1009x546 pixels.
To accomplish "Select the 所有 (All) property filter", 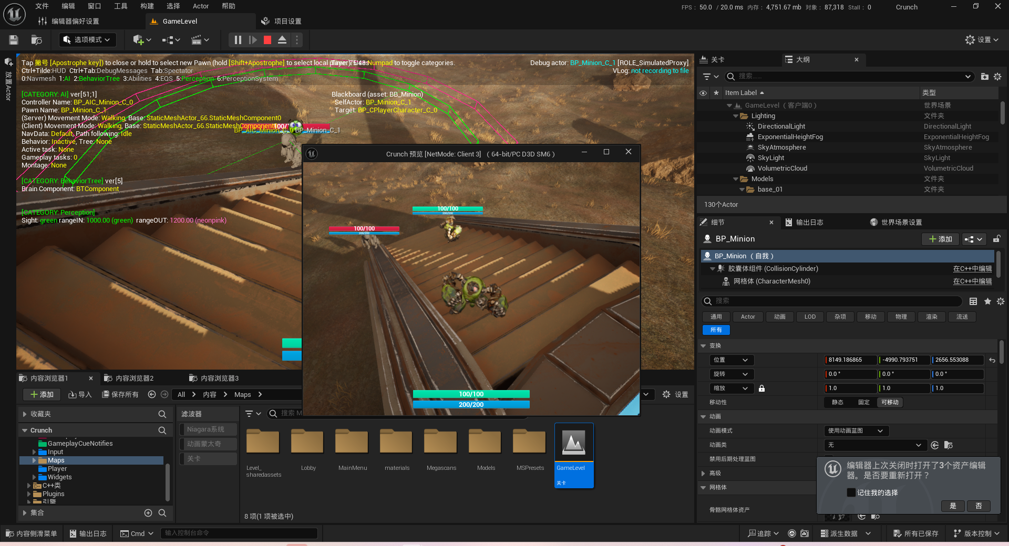I will coord(716,330).
